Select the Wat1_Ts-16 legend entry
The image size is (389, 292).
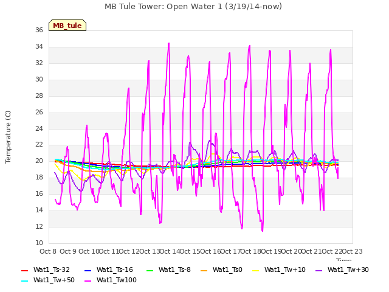pos(109,269)
